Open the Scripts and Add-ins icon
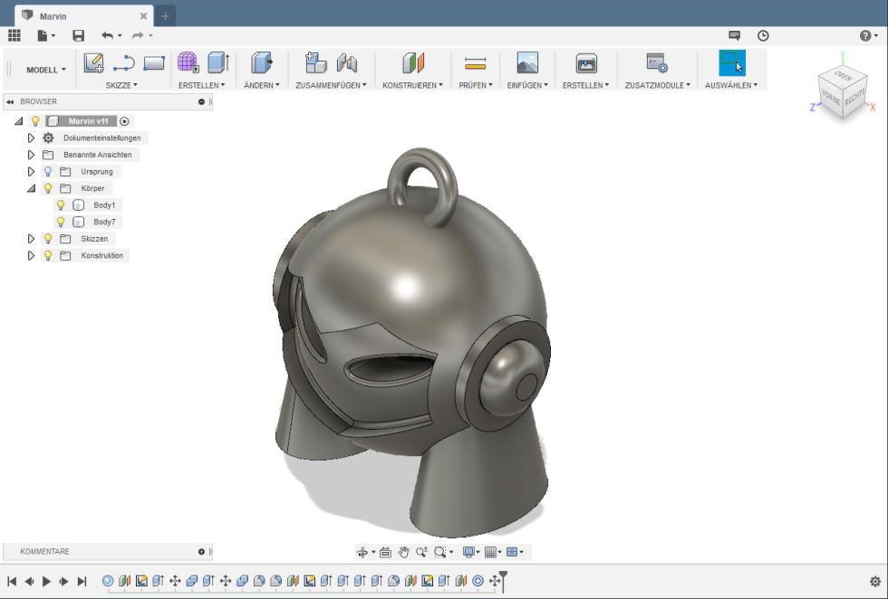This screenshot has height=599, width=888. (657, 62)
